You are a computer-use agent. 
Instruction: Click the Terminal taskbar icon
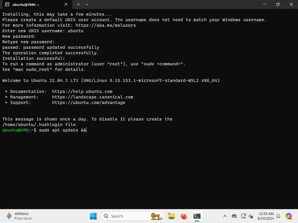(197, 216)
